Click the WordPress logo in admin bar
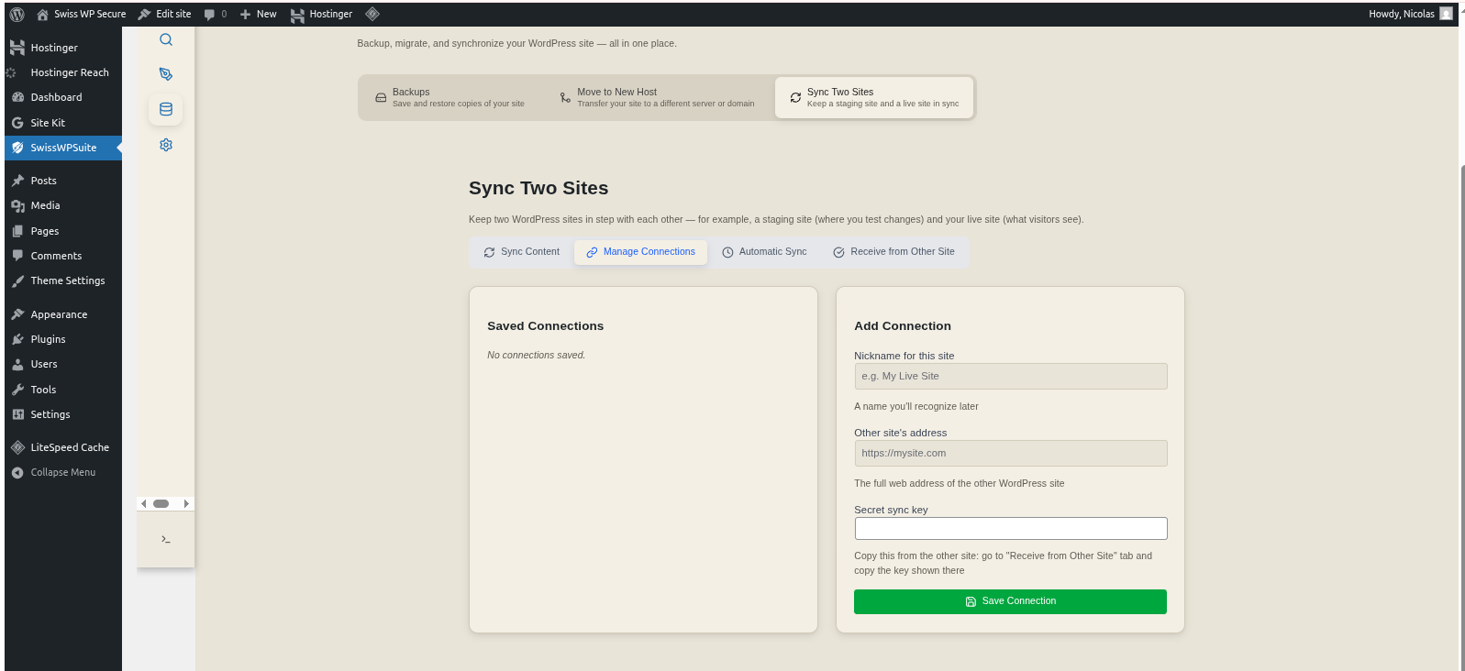Viewport: 1465px width, 671px height. click(x=17, y=14)
